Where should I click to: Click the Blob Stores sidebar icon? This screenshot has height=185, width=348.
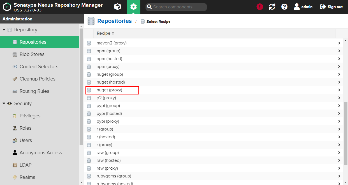[x=15, y=54]
